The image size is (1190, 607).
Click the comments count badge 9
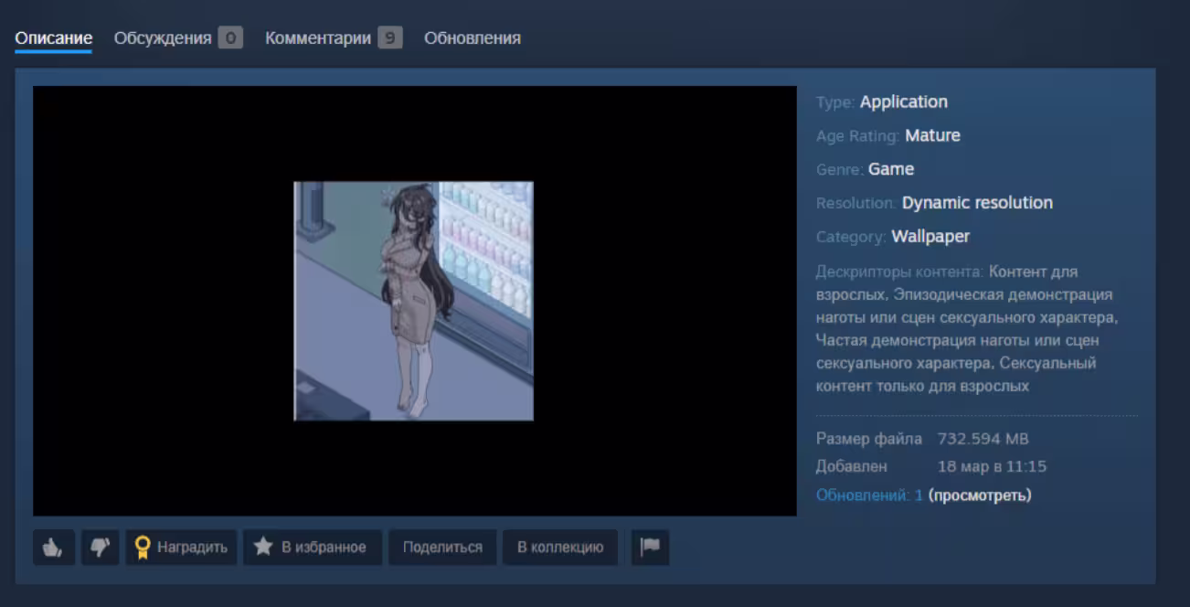click(x=390, y=38)
